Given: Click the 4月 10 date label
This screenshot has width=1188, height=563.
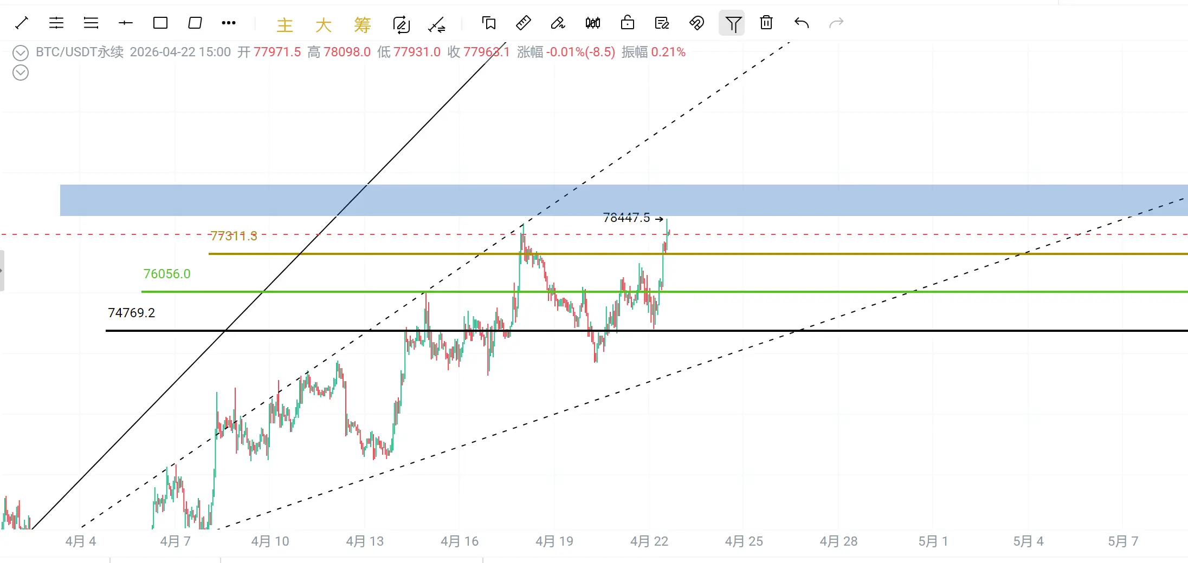Looking at the screenshot, I should coord(270,541).
